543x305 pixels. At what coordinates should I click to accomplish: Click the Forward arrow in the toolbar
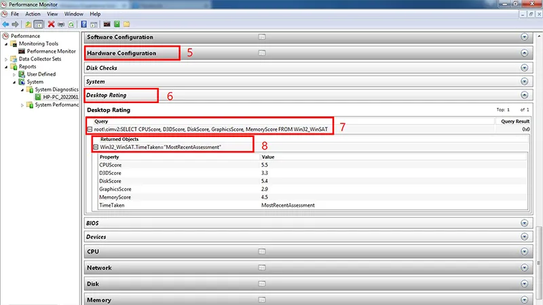point(15,24)
